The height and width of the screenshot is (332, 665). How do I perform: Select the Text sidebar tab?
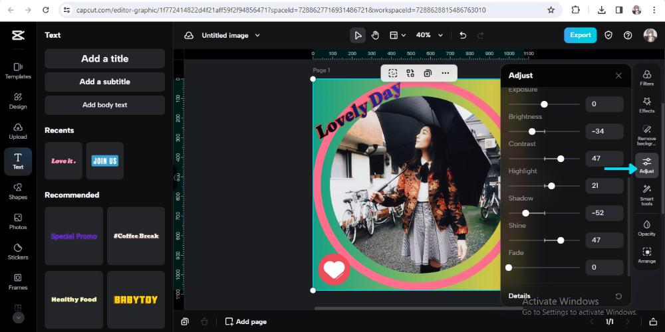coord(18,161)
